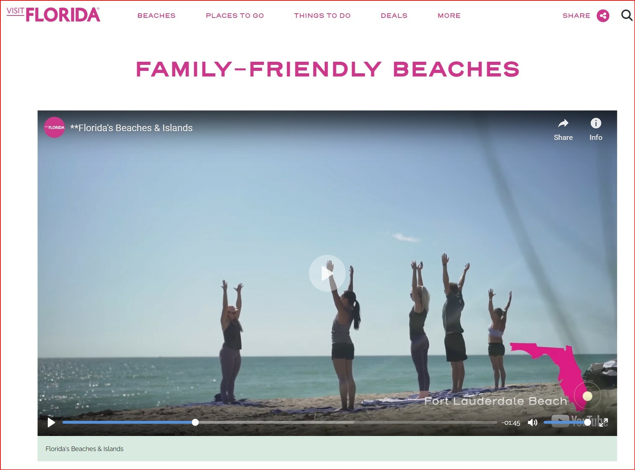
Task: Click the remaining time indicator -01:45
Action: 511,423
